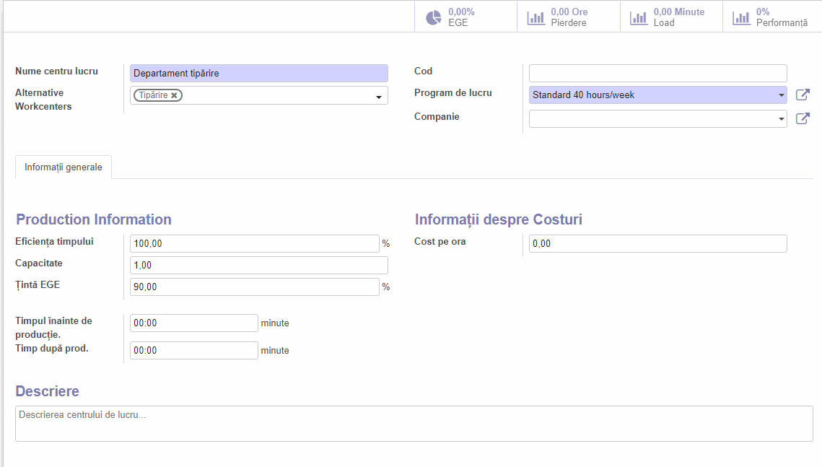Screen dimensions: 822x467
Task: Click the Timpul înainte de producție field
Action: point(194,323)
